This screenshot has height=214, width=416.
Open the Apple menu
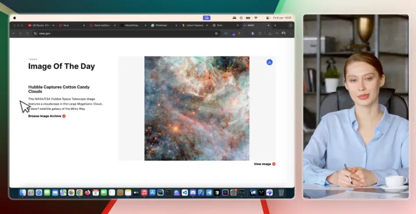14,18
